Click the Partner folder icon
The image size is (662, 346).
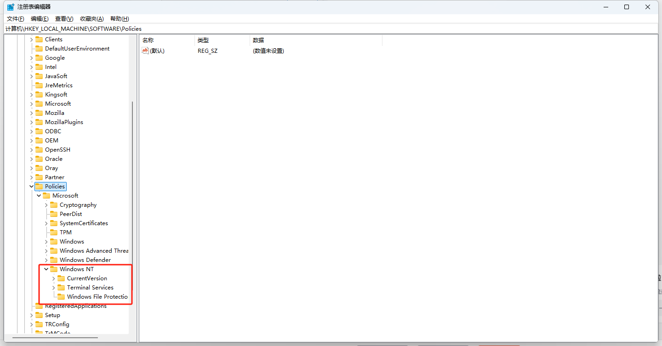point(39,177)
